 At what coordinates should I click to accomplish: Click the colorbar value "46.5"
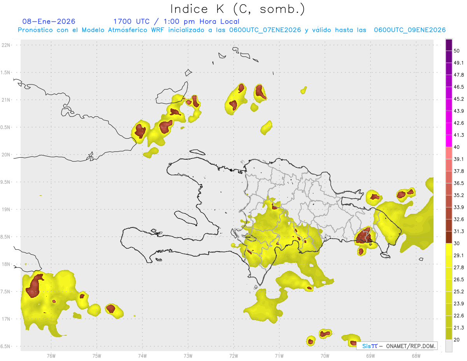coord(458,87)
